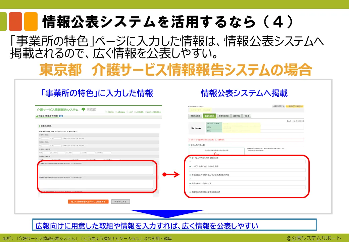The height and width of the screenshot is (242, 349).
Task: Click the orange 記入した内容をチェックして登録する button
Action: click(x=88, y=201)
